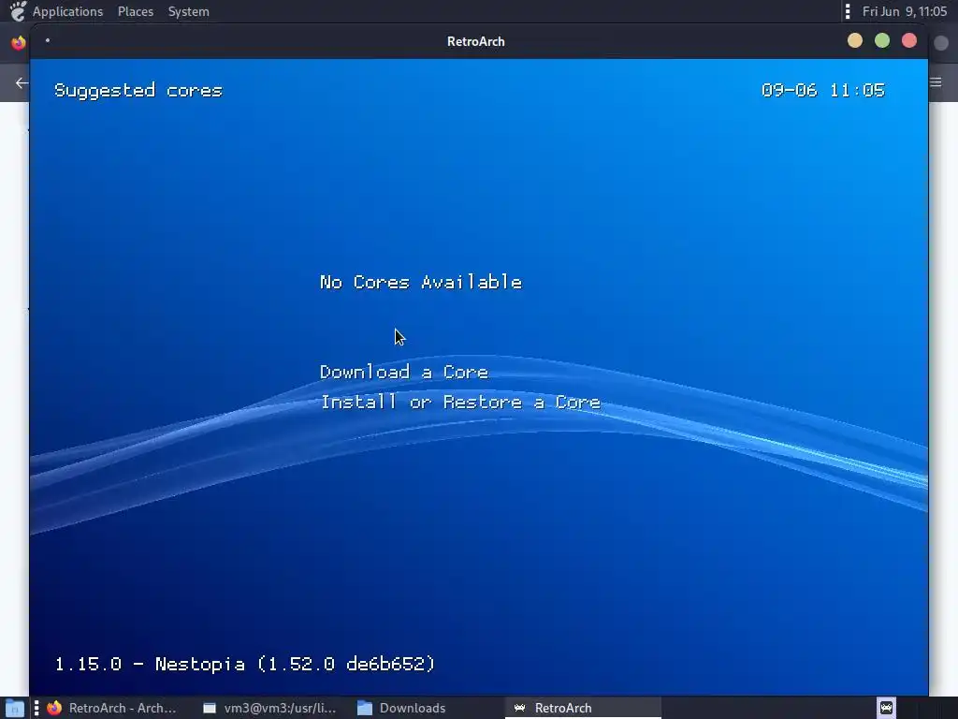Click the No Cores Available message

(421, 282)
